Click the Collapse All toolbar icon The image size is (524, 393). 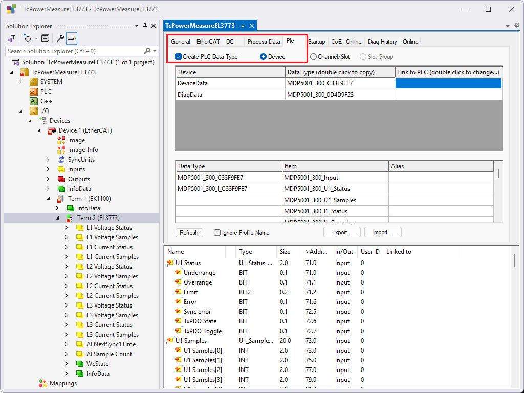(x=45, y=38)
